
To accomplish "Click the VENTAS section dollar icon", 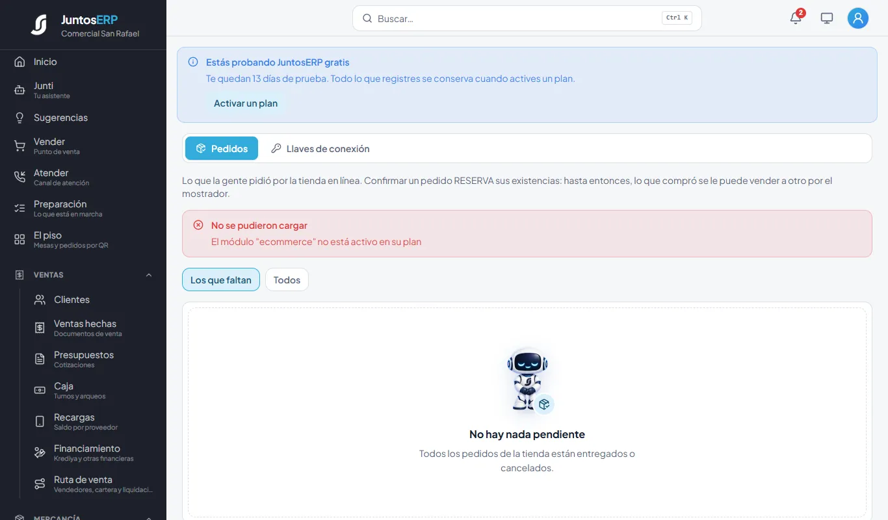I will [x=20, y=275].
